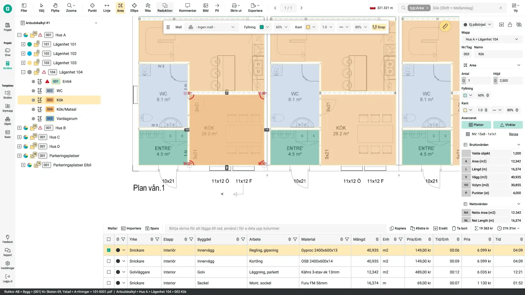Open the Ingen mall template dropdown
The image size is (525, 295).
(212, 27)
